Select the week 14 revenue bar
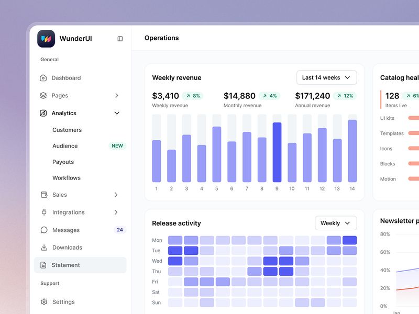 pos(352,151)
